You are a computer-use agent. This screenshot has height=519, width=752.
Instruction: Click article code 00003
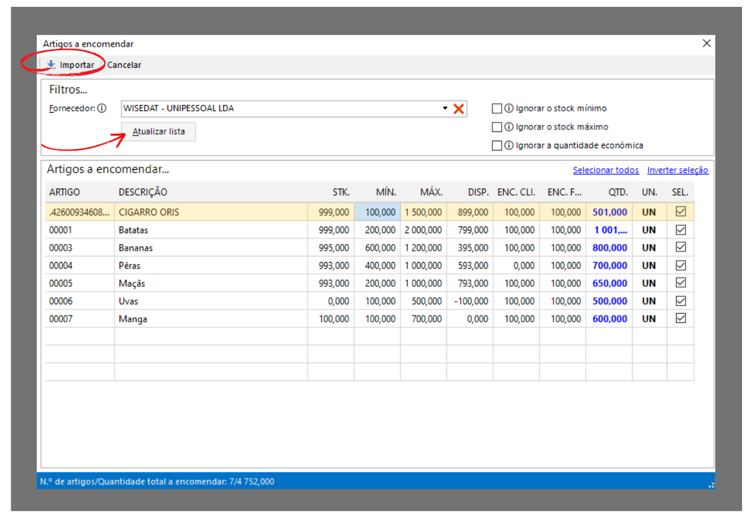pos(61,248)
